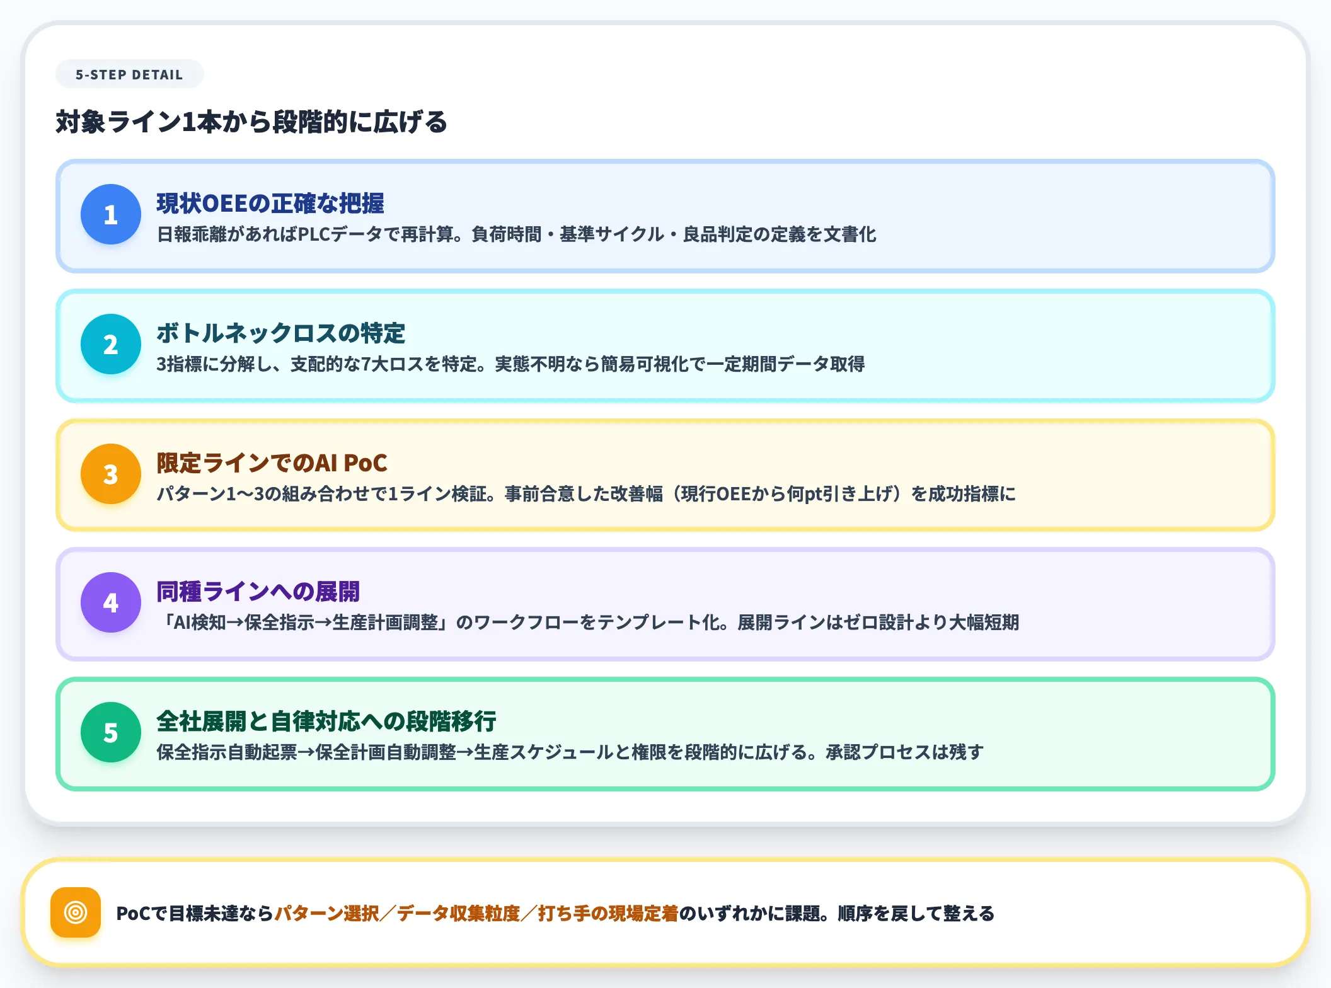Click the blue step 1 circle icon

click(x=111, y=214)
